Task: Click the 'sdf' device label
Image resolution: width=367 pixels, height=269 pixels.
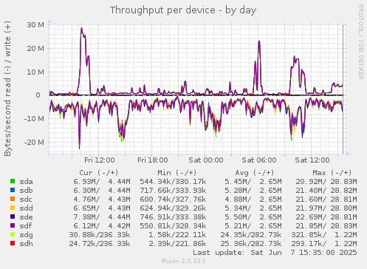Action: pyautogui.click(x=26, y=226)
